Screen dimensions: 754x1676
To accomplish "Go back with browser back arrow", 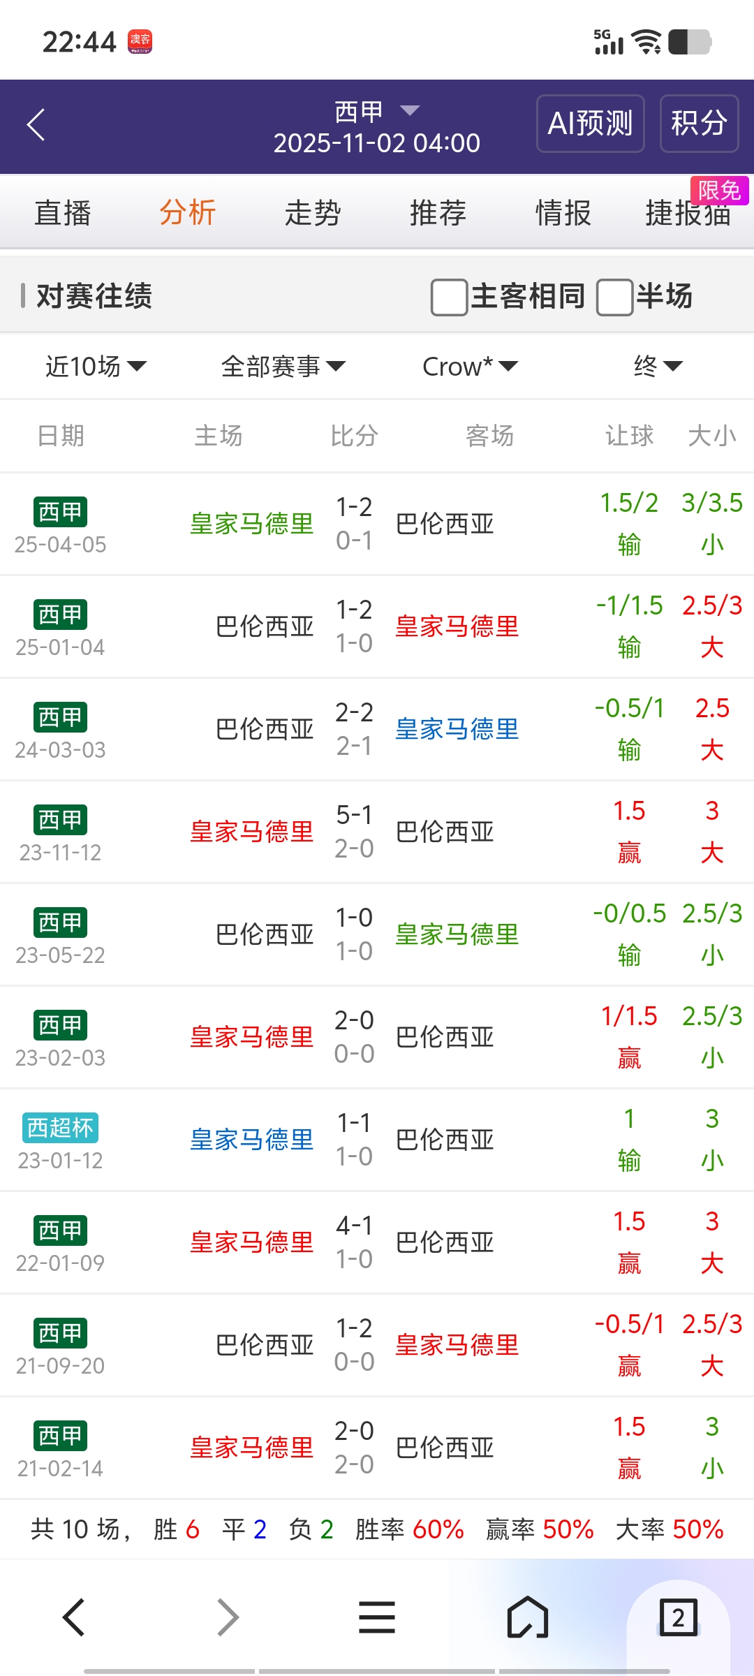I will [74, 1617].
